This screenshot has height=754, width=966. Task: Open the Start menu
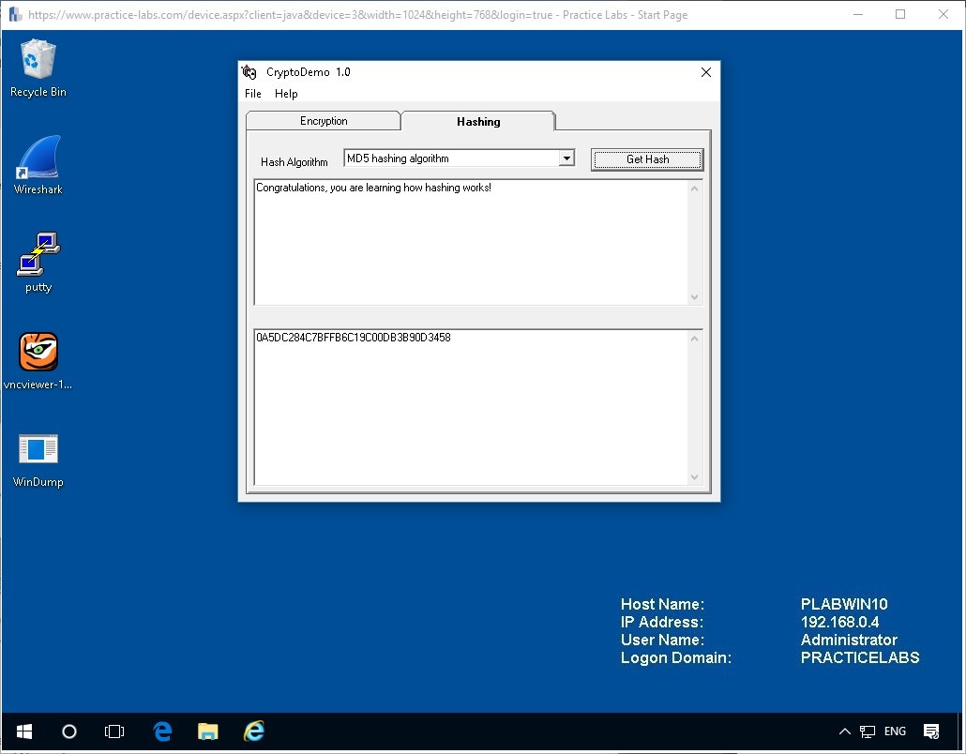coord(23,731)
